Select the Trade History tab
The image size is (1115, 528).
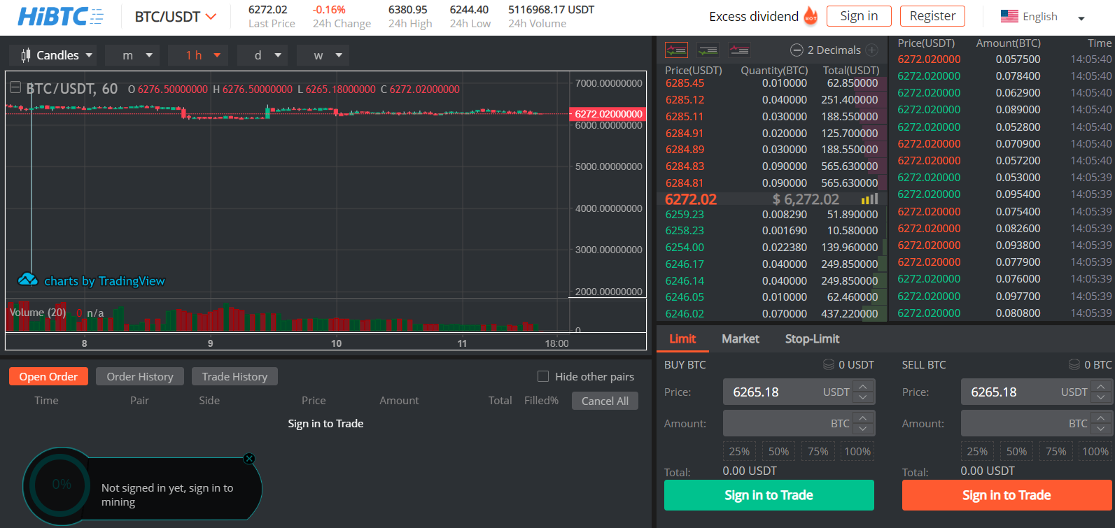234,376
